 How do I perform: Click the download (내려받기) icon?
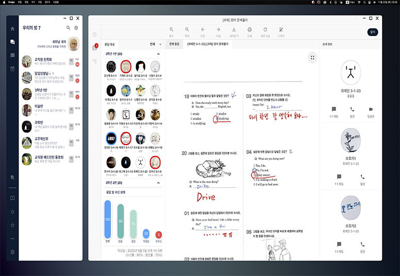233,30
